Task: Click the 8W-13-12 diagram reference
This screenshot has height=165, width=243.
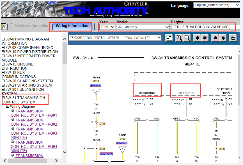Action: point(106,154)
